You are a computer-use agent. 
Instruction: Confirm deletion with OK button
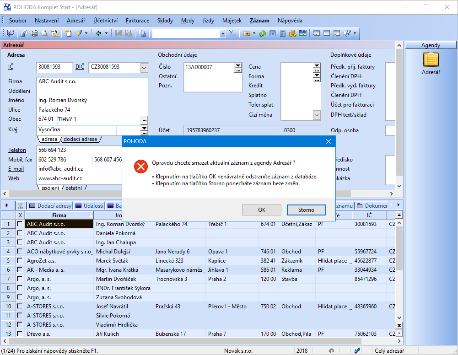pos(262,210)
